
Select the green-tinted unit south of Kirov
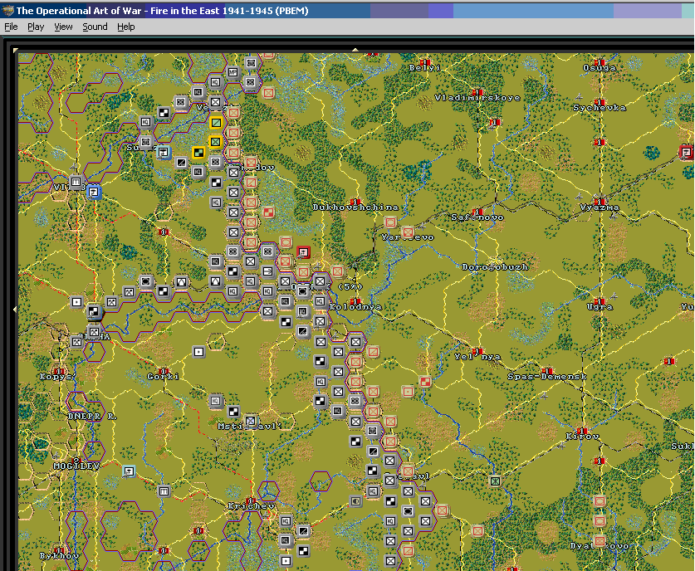click(x=496, y=481)
